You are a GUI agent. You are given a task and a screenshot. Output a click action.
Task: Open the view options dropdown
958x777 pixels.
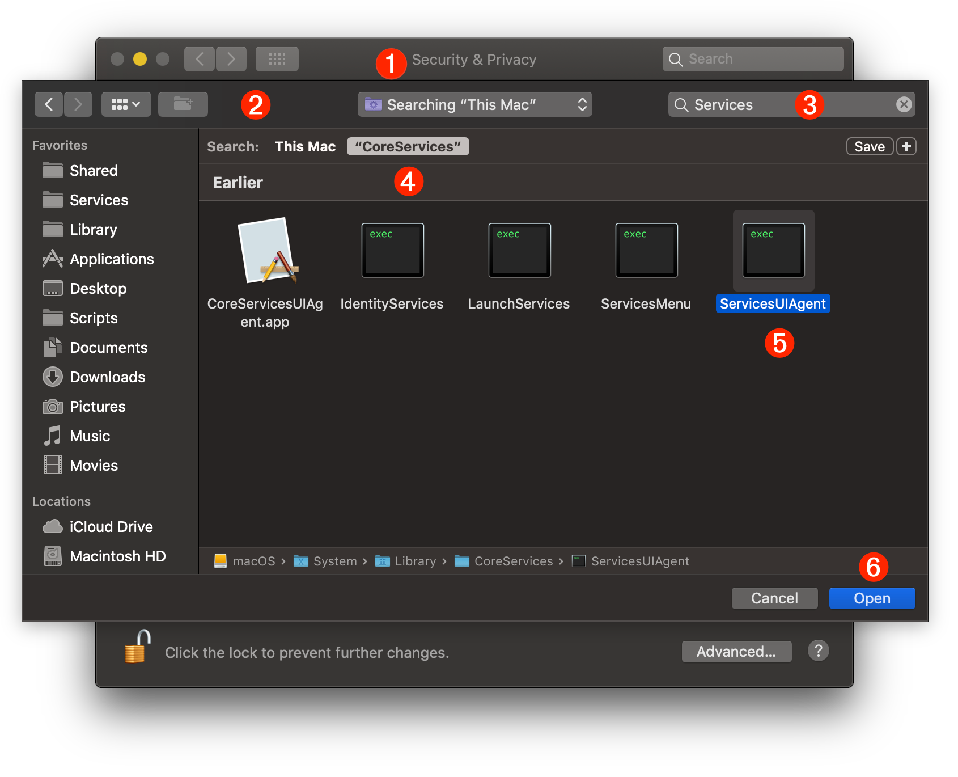pos(126,104)
